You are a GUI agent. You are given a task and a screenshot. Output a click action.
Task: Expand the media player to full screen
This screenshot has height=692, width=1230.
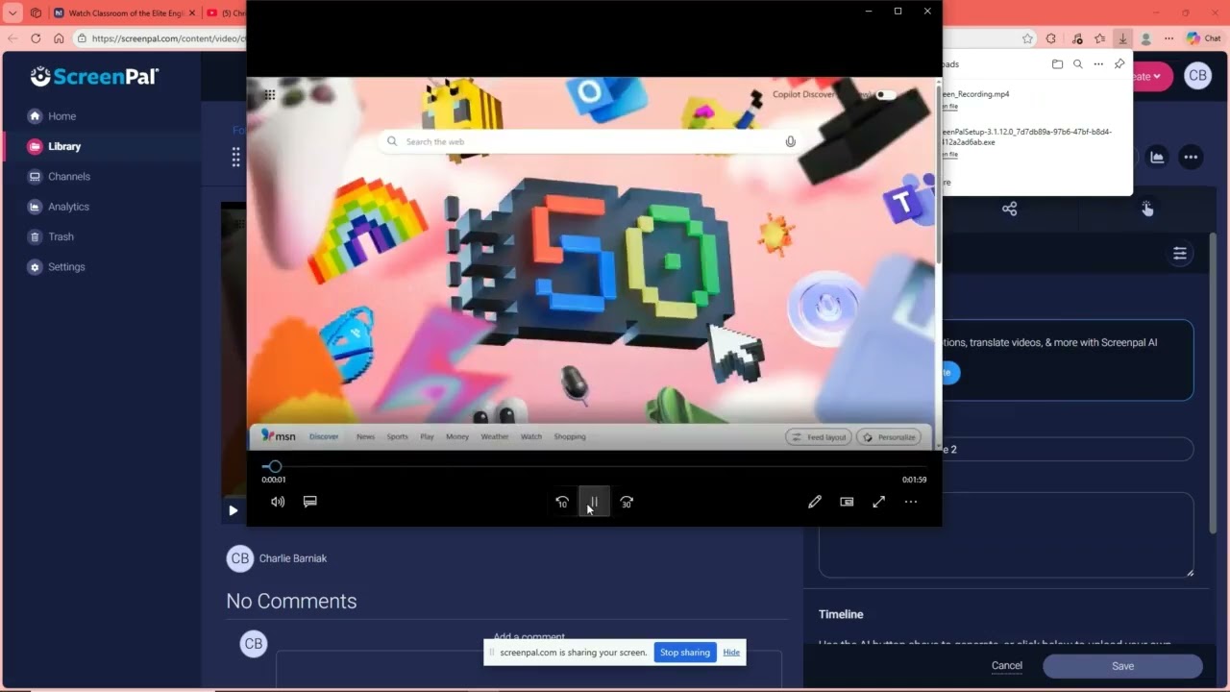(x=878, y=502)
